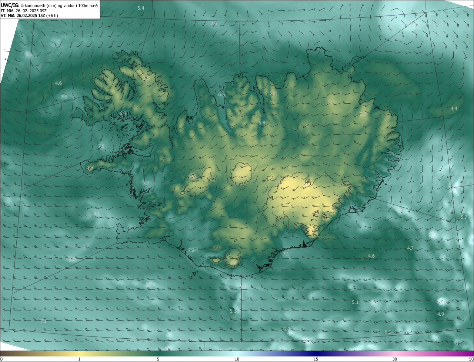Viewport: 474px width, 362px height.
Task: Click the magenta end of the color bar
Action: (467, 354)
